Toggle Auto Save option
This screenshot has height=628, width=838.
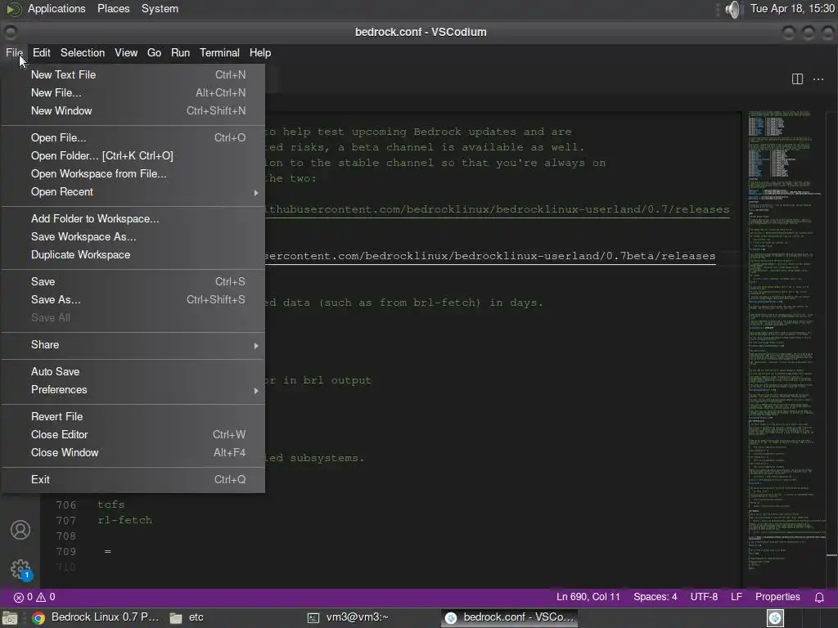pyautogui.click(x=133, y=372)
